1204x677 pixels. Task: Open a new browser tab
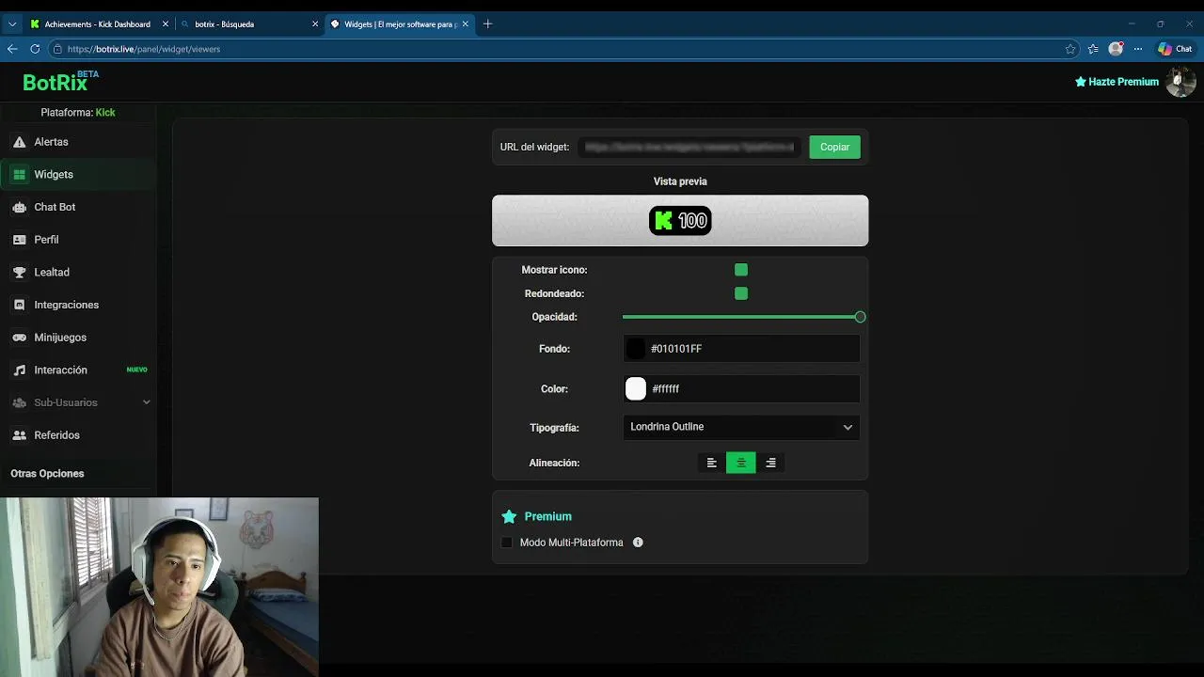(x=487, y=24)
